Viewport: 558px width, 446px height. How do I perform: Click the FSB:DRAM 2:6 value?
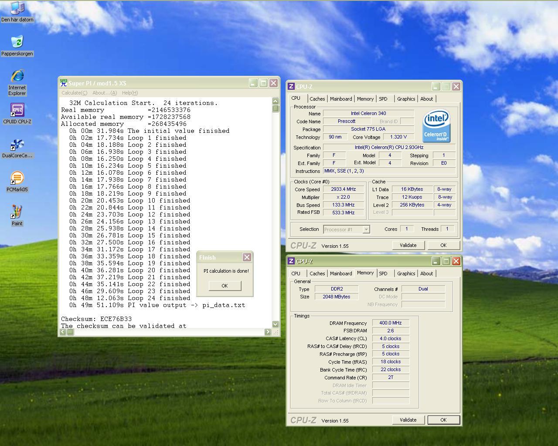click(391, 331)
